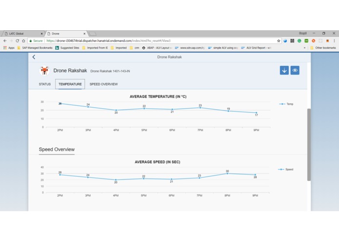Open the Imported bookmarks folder

pyautogui.click(x=119, y=48)
